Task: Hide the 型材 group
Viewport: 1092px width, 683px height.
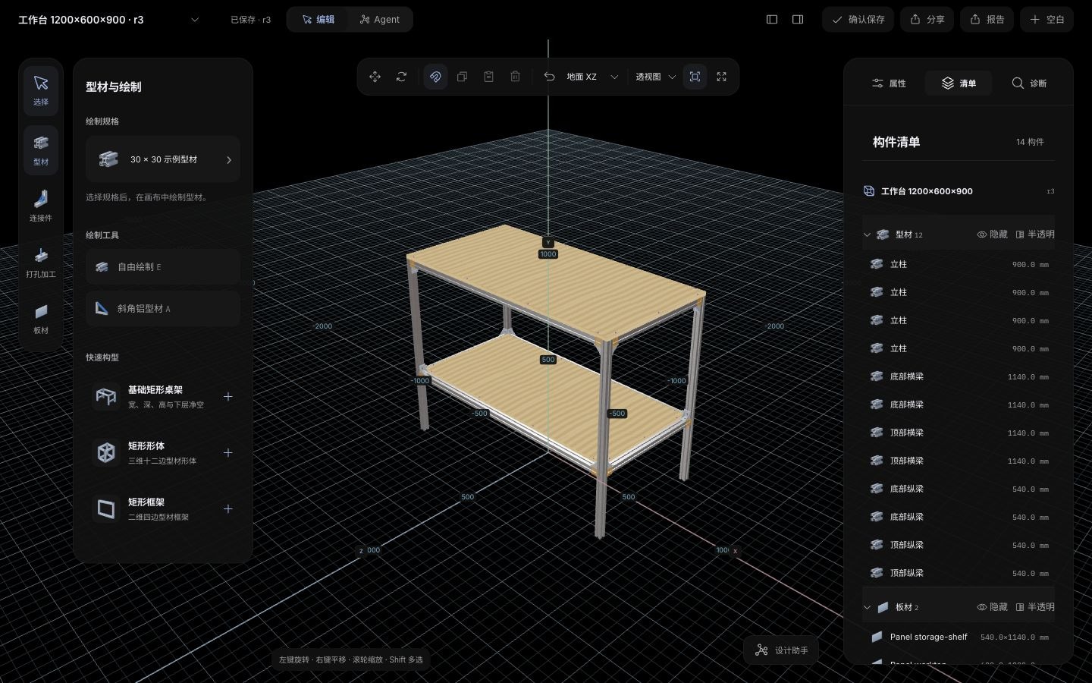Action: click(992, 234)
